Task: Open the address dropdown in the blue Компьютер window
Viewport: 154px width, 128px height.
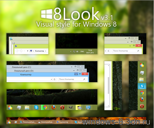Action: pyautogui.click(x=52, y=79)
